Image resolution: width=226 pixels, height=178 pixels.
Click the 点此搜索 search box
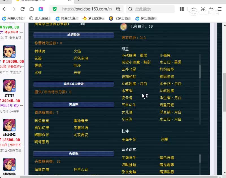pos(153,9)
